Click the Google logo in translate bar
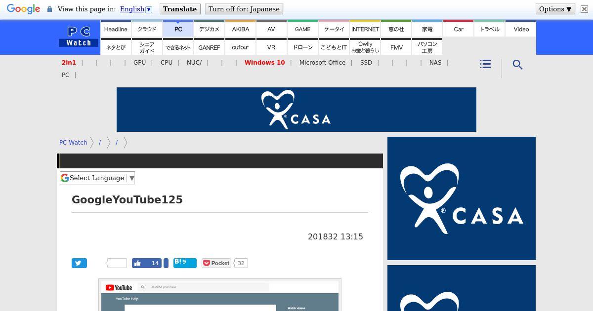This screenshot has width=593, height=311. 23,9
